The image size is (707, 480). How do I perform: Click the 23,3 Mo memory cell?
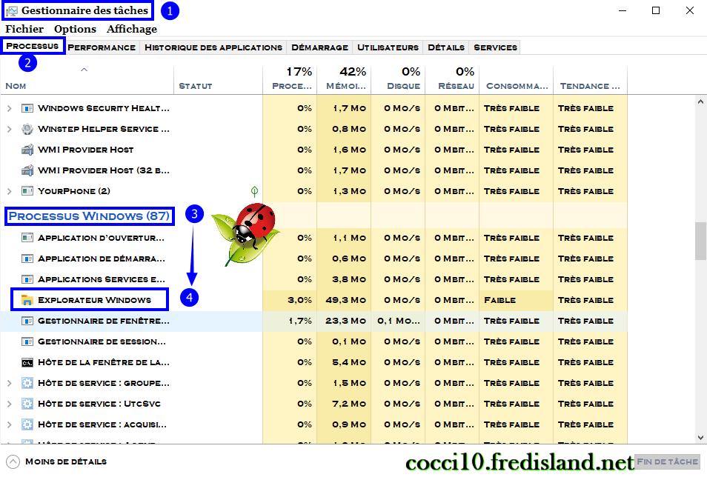point(344,321)
